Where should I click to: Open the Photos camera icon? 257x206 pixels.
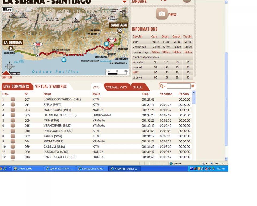click(162, 14)
